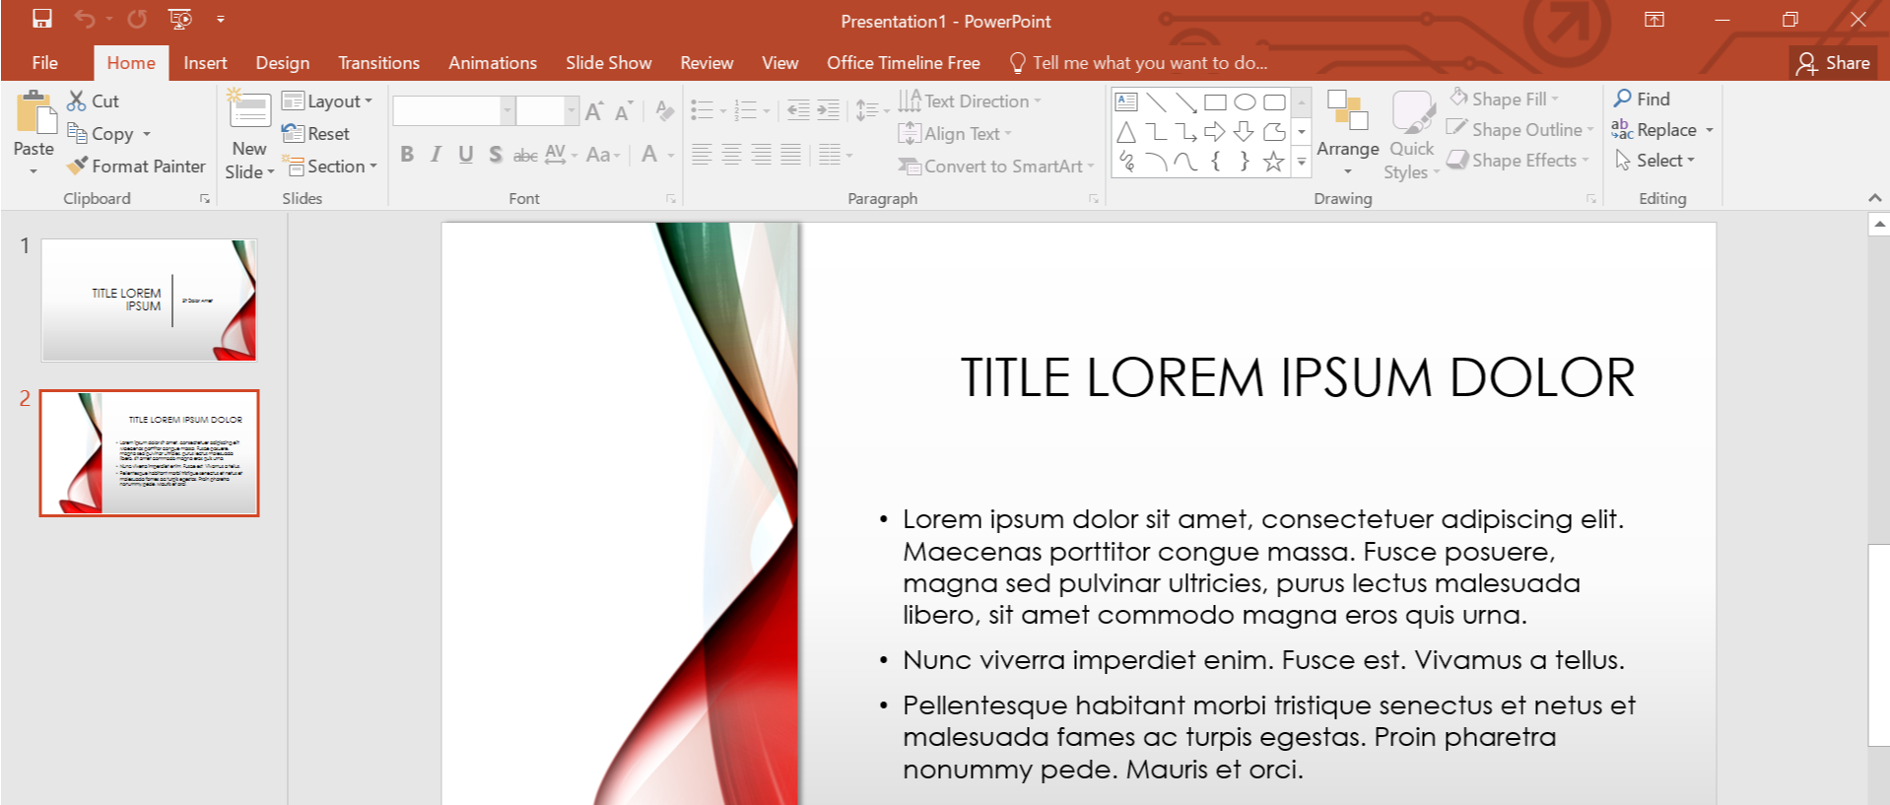Screen dimensions: 1890x805
Task: Toggle Underline formatting
Action: click(465, 155)
